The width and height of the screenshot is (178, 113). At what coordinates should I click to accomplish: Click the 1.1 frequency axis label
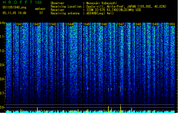(2, 37)
